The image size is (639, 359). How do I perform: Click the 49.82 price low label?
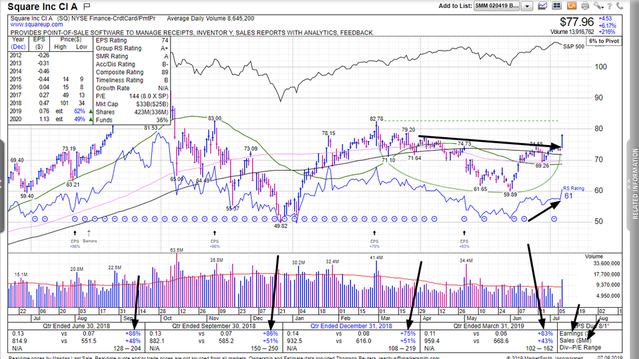point(280,226)
